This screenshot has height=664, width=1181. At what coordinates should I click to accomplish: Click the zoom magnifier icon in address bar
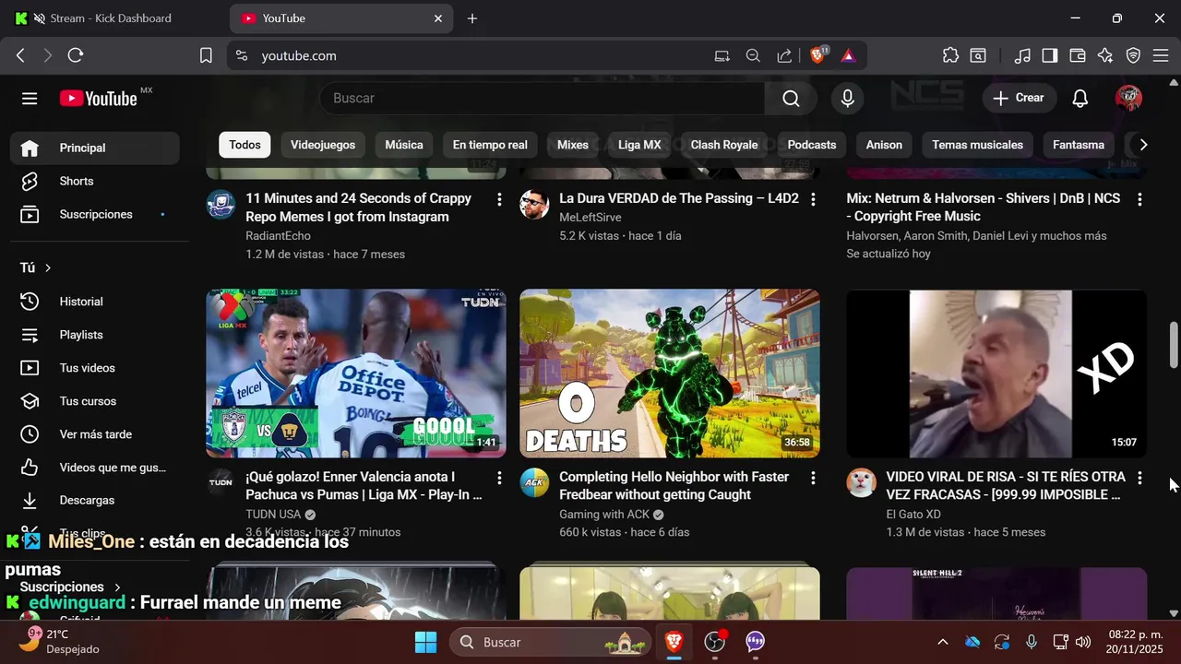[753, 55]
